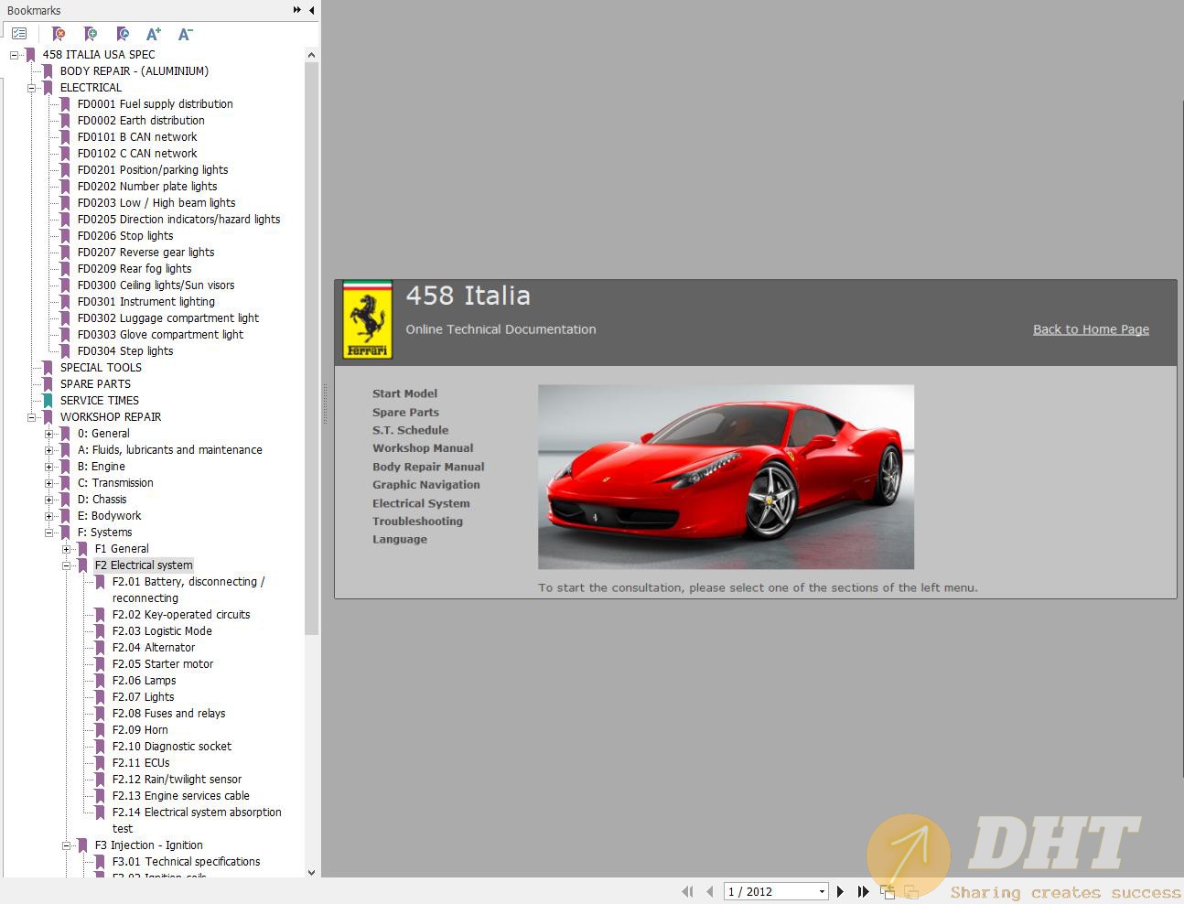Open F2.12 Rain/twilight sensor bookmark
1184x904 pixels.
pos(178,780)
